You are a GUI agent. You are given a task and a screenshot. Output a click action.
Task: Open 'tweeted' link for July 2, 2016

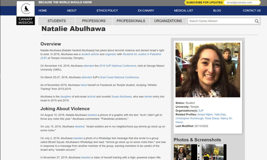[78, 138]
